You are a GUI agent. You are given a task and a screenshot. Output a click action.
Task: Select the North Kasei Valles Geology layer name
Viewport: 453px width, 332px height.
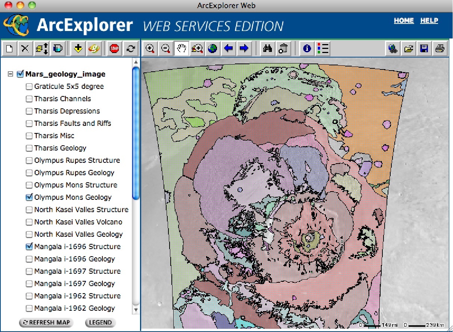pos(78,235)
